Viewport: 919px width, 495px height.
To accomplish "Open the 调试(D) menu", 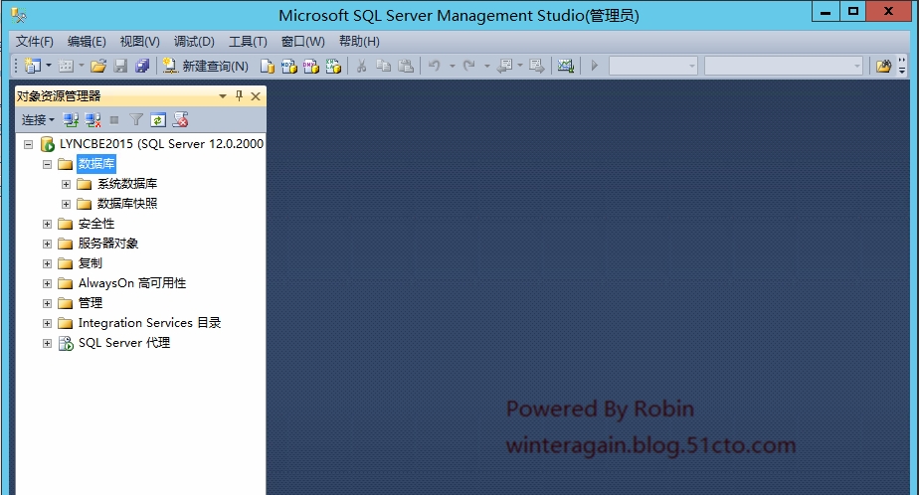I will click(x=194, y=42).
